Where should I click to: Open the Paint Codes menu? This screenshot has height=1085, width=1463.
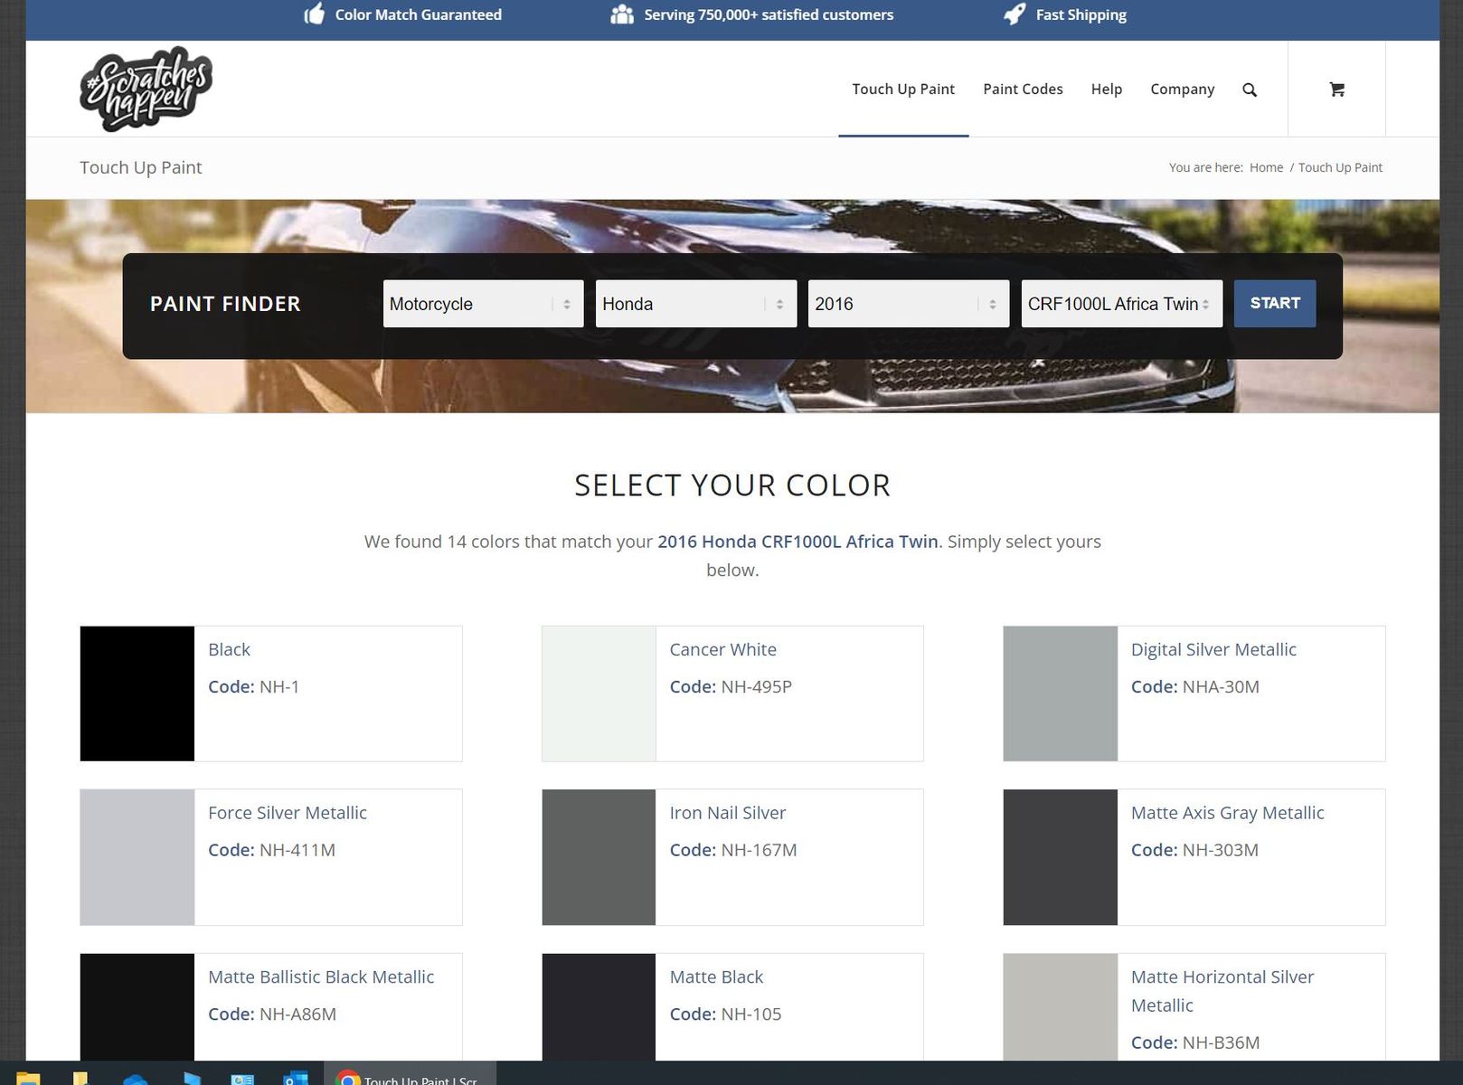tap(1023, 89)
